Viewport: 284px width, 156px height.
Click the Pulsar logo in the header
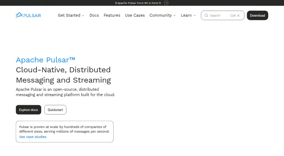(x=28, y=15)
